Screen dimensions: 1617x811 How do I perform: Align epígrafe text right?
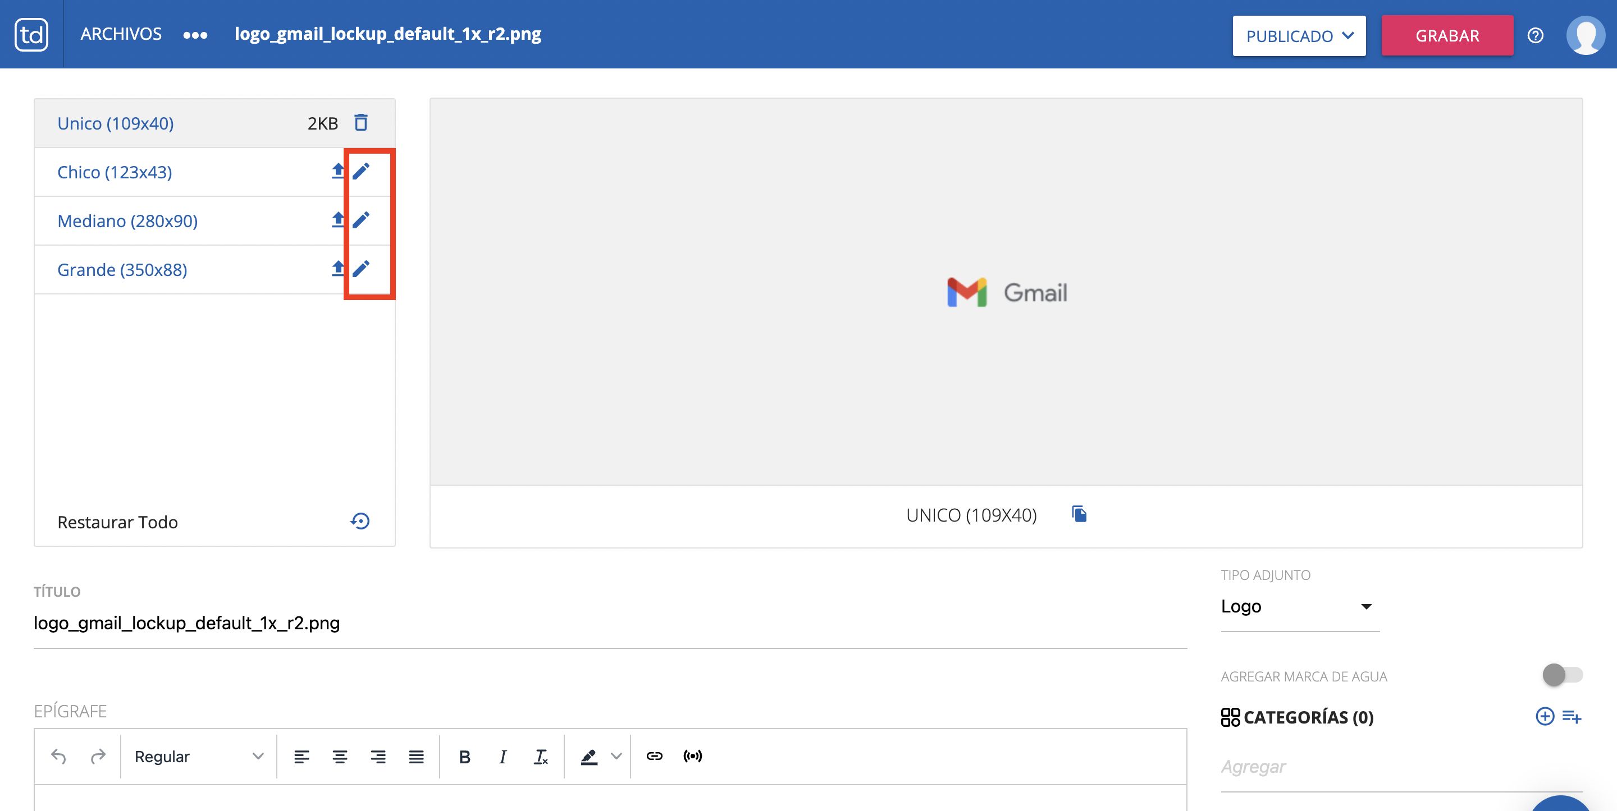378,757
